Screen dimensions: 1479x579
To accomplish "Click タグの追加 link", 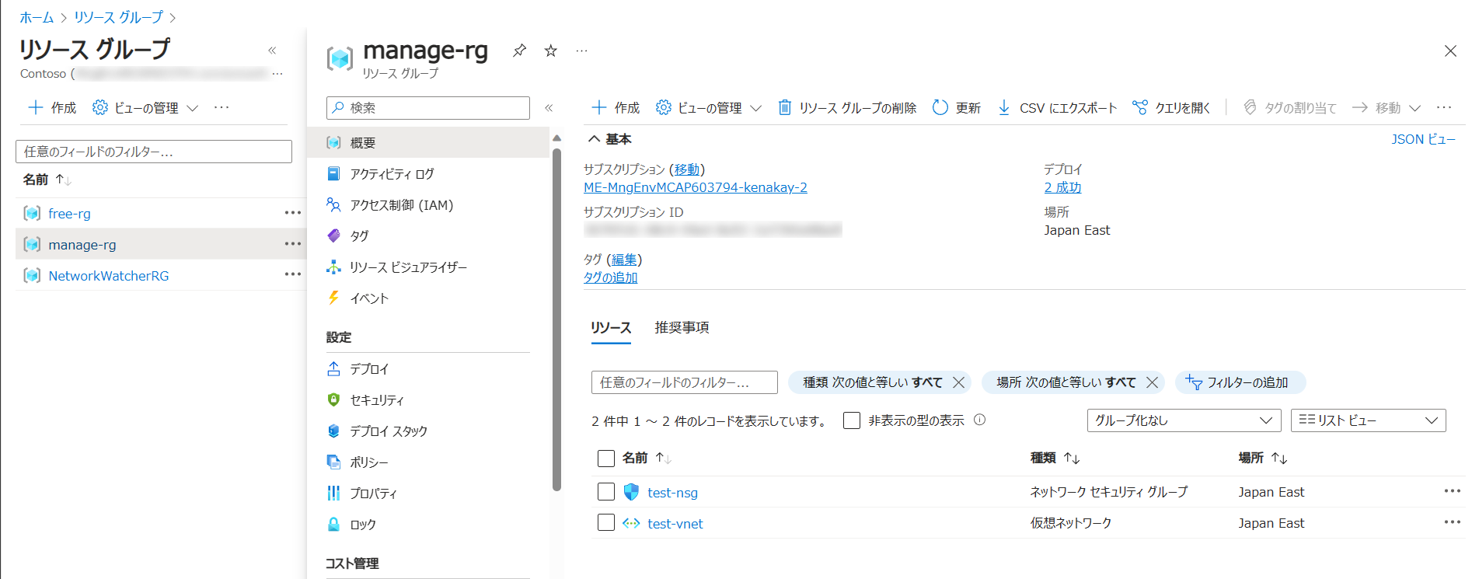I will coord(611,277).
